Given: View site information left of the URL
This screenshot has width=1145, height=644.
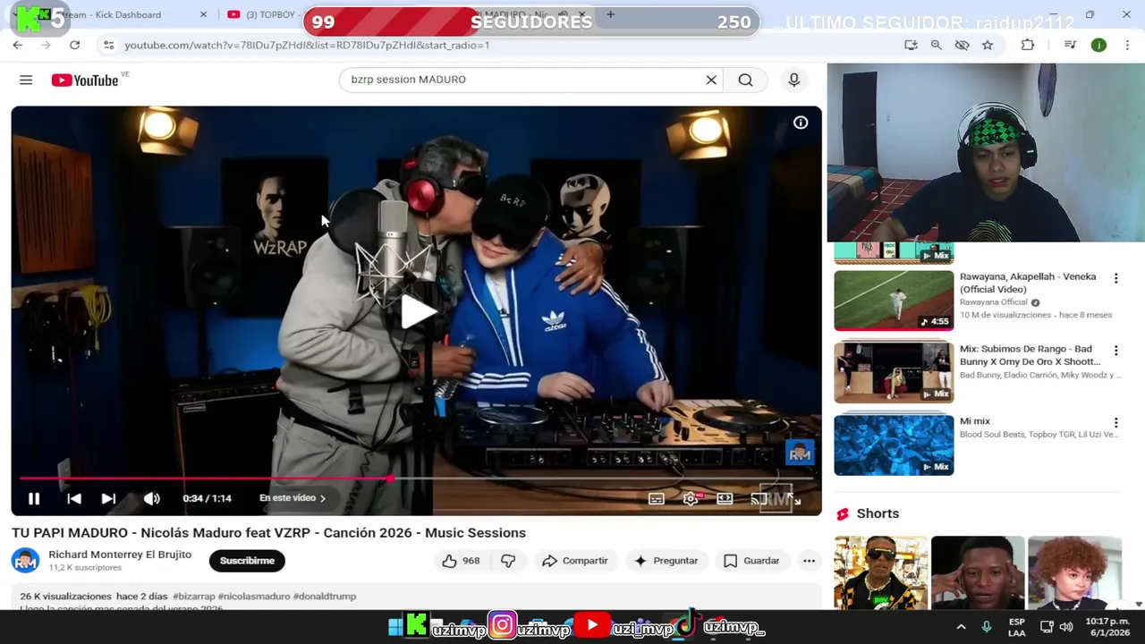Looking at the screenshot, I should pos(108,45).
